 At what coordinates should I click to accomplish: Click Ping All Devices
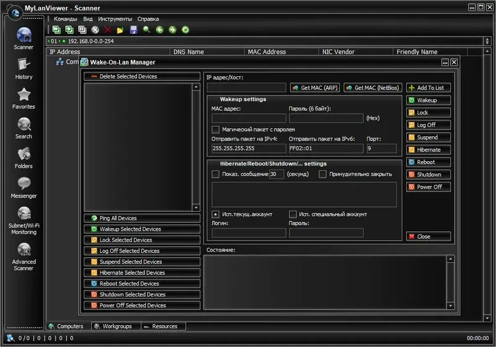[x=142, y=218]
